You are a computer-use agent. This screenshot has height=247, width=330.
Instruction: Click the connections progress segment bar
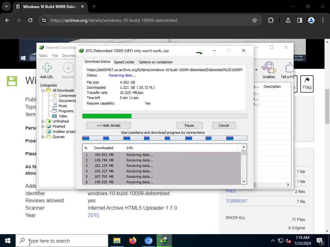tap(165, 138)
